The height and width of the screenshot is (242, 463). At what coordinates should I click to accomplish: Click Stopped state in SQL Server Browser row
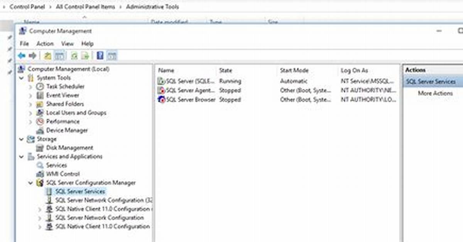230,100
